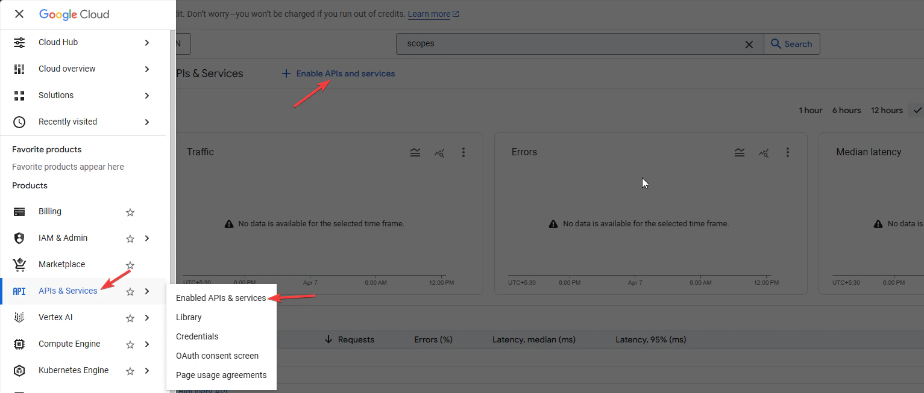Click the Google Cloud logo

[x=74, y=14]
